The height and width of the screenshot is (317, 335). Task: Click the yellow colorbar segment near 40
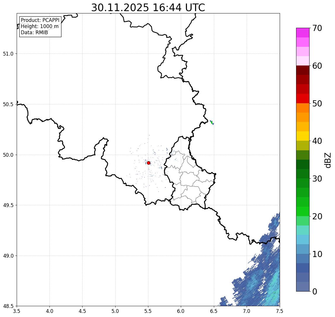tap(303, 136)
